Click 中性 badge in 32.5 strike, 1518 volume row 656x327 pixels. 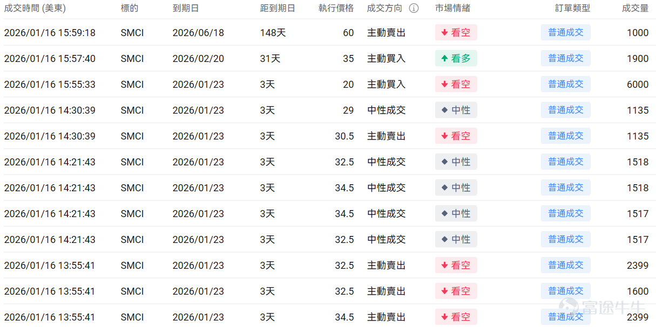pos(456,162)
